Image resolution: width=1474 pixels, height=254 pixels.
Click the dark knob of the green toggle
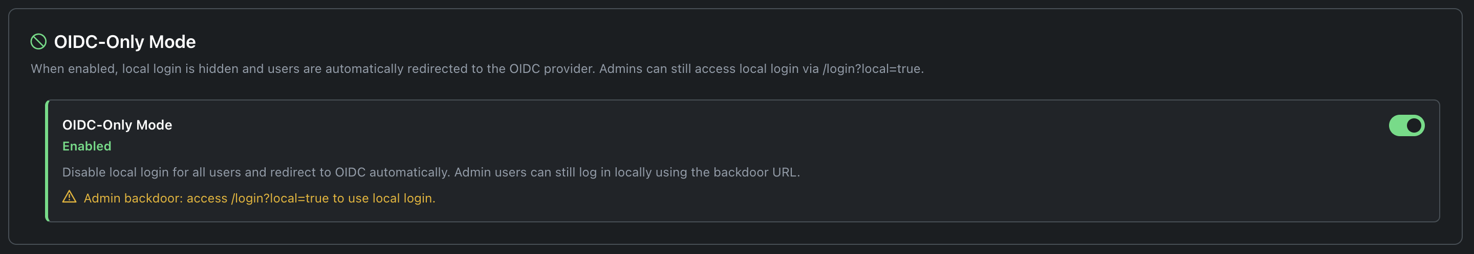pos(1414,125)
